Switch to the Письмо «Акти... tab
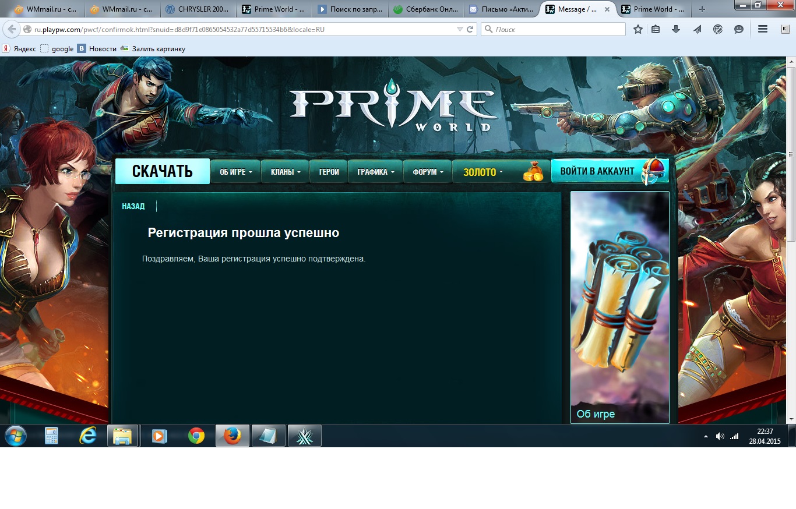 tap(502, 9)
